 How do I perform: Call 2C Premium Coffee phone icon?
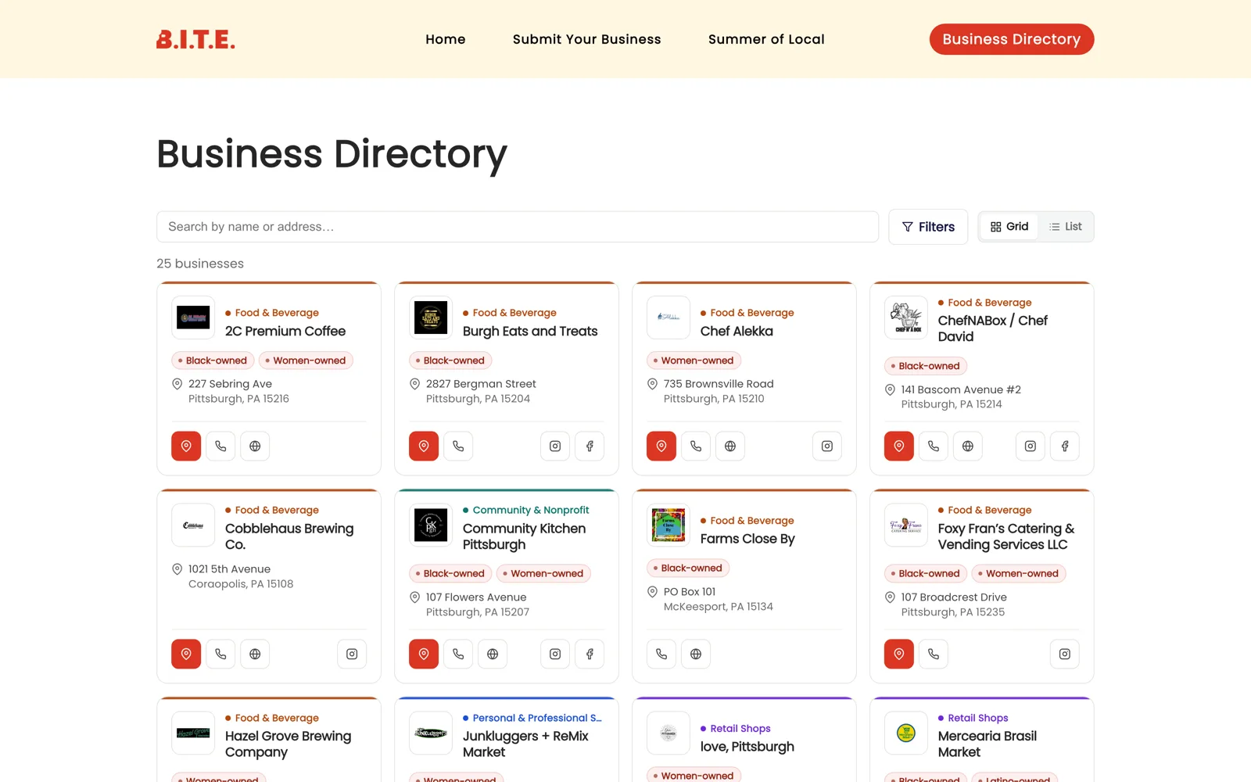pos(220,446)
